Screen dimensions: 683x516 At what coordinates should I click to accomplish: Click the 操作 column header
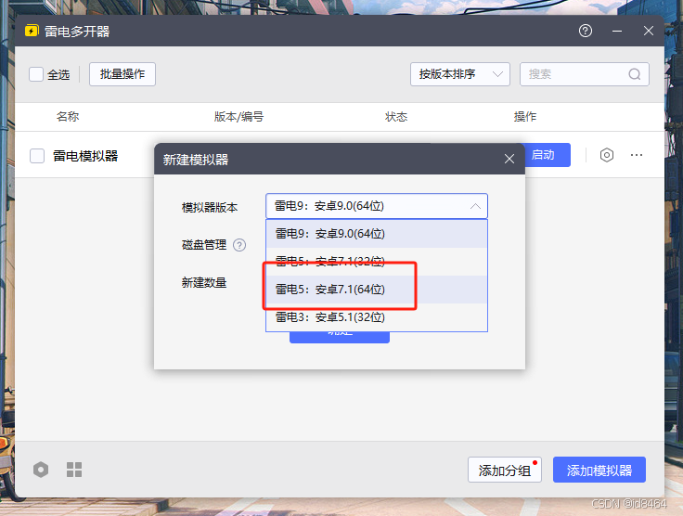(x=525, y=117)
